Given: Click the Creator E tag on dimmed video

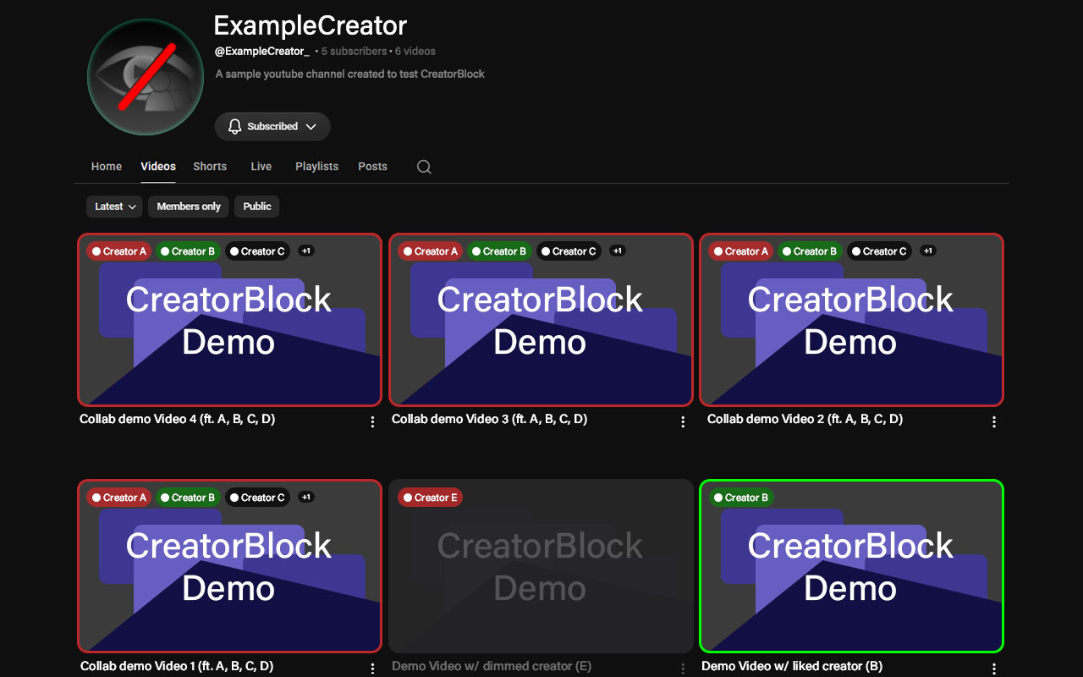Looking at the screenshot, I should (431, 498).
